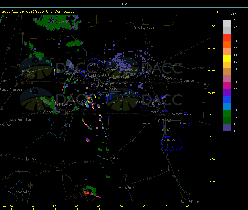
Task: Click the 140 tick on horizontal km axis
Action: point(187,206)
